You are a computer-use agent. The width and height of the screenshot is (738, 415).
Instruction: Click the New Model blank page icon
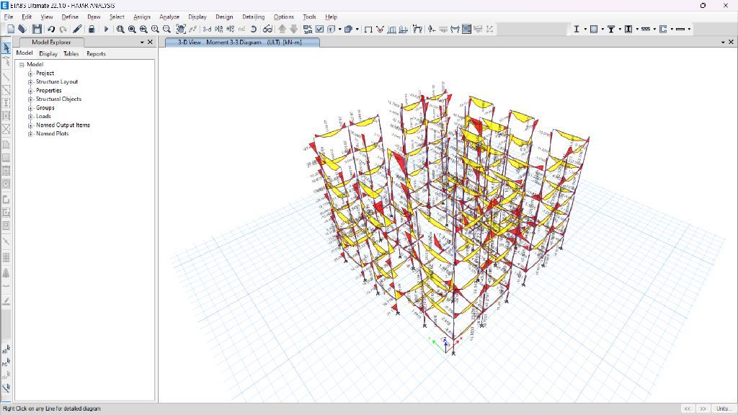(x=11, y=29)
